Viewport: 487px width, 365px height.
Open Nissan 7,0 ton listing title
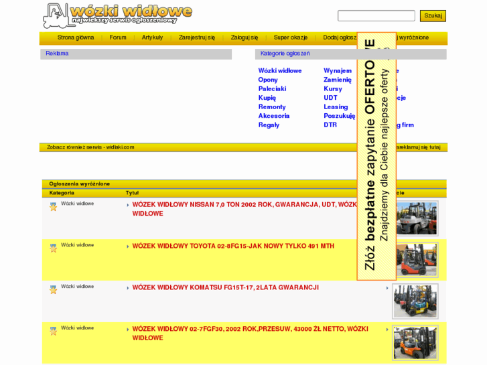point(245,209)
